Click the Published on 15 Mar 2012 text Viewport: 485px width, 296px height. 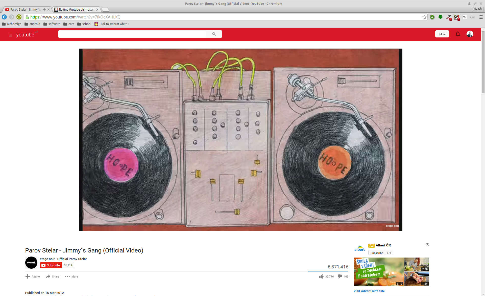(44, 293)
